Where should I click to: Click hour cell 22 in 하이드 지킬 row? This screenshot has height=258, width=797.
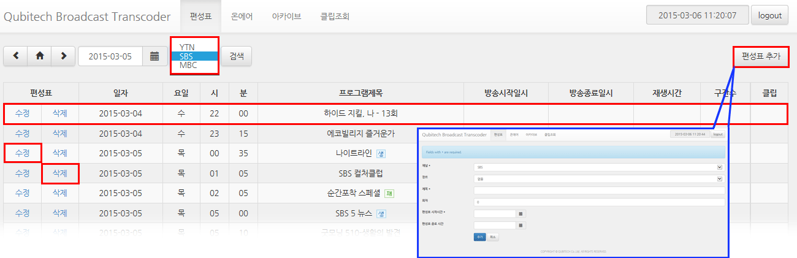[x=215, y=114]
